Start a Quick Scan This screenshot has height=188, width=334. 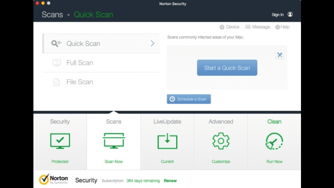(x=227, y=68)
